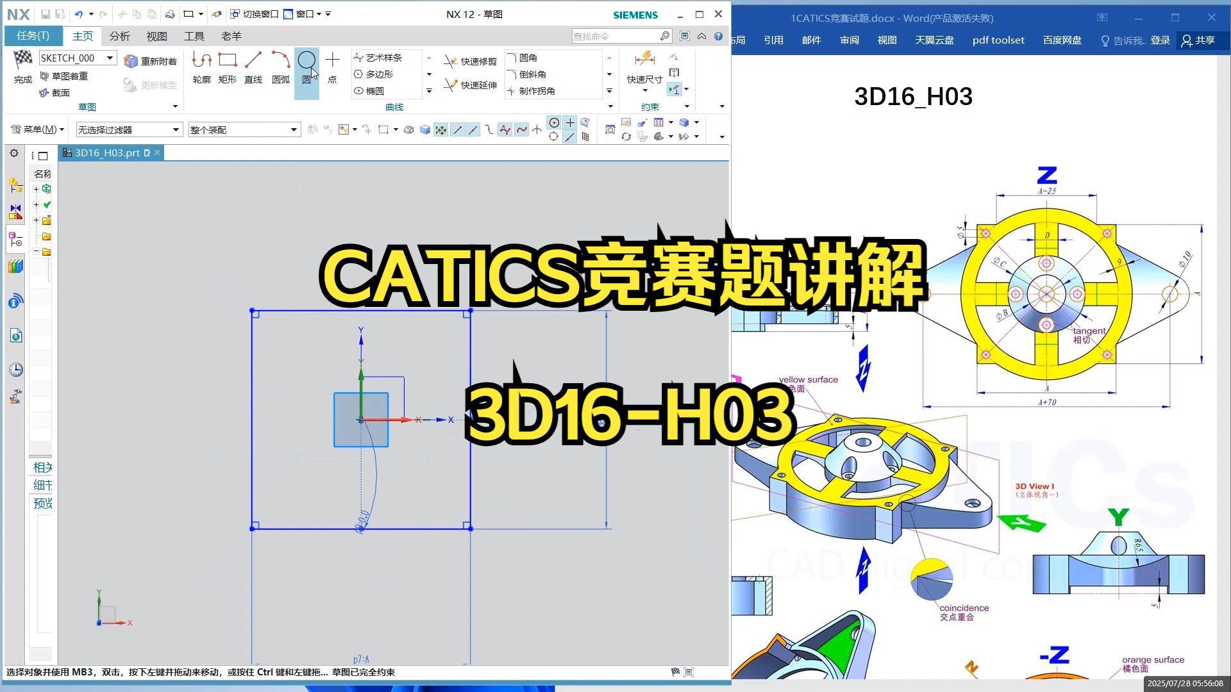Choose 多边形 (Polygon) curve tool
The height and width of the screenshot is (692, 1231).
[x=374, y=74]
